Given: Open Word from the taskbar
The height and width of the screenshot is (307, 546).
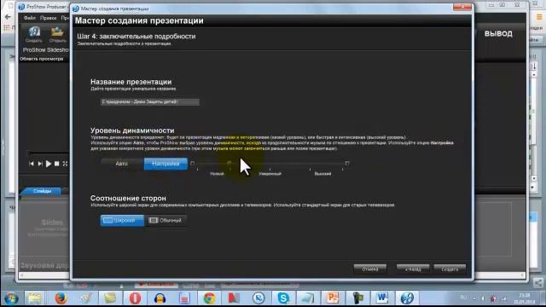Looking at the screenshot, I should pyautogui.click(x=382, y=298).
